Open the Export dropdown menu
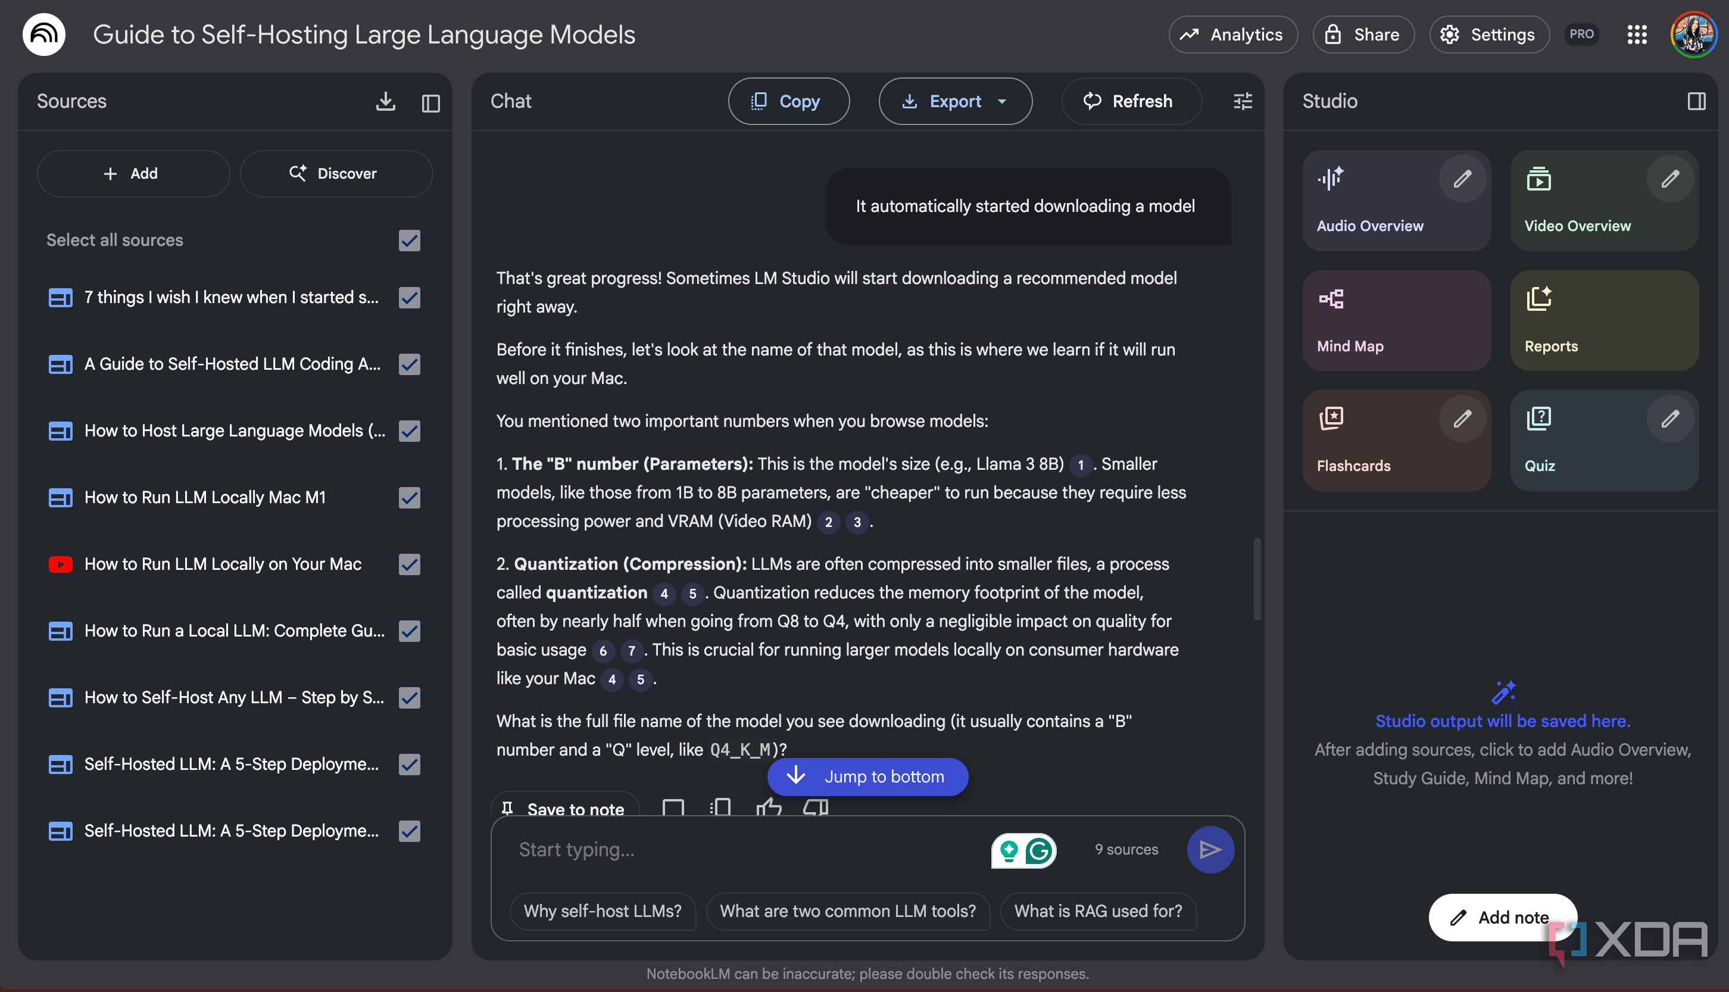The image size is (1729, 992). [x=955, y=101]
